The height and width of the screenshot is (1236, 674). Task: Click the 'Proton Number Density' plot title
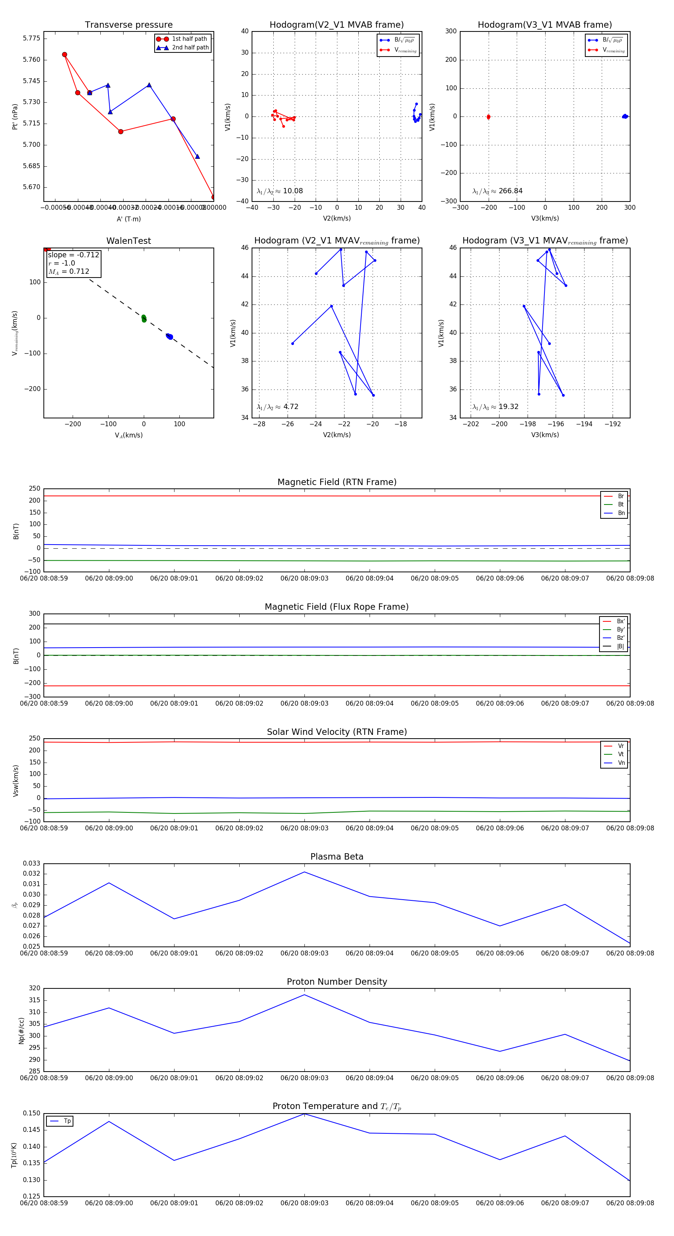tap(337, 981)
